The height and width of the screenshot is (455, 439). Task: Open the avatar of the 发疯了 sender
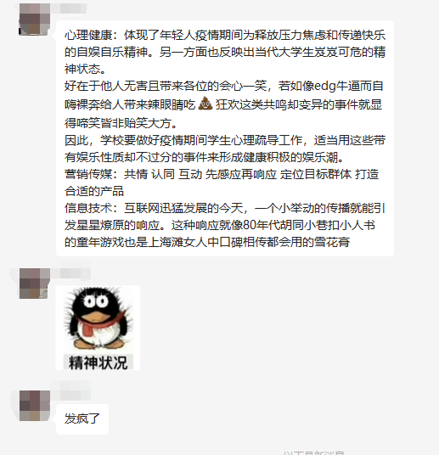tap(34, 406)
